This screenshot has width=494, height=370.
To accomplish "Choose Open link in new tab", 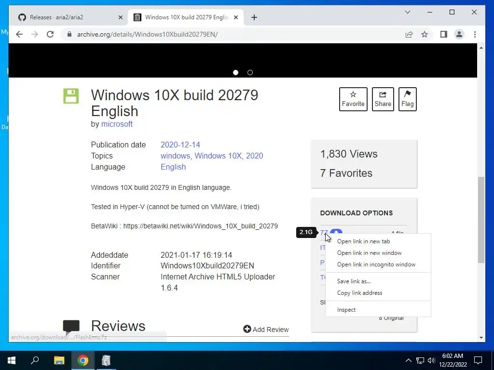I will tap(378, 241).
